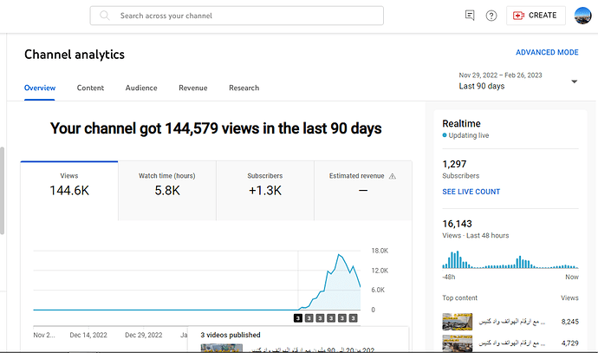Image resolution: width=598 pixels, height=353 pixels.
Task: Click the Updating live status text
Action: (x=469, y=135)
